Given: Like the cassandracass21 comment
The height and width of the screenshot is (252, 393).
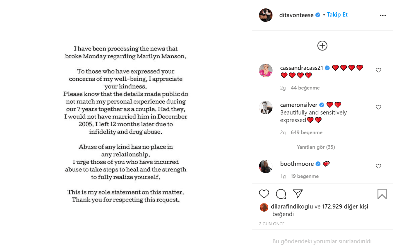Looking at the screenshot, I should (378, 70).
